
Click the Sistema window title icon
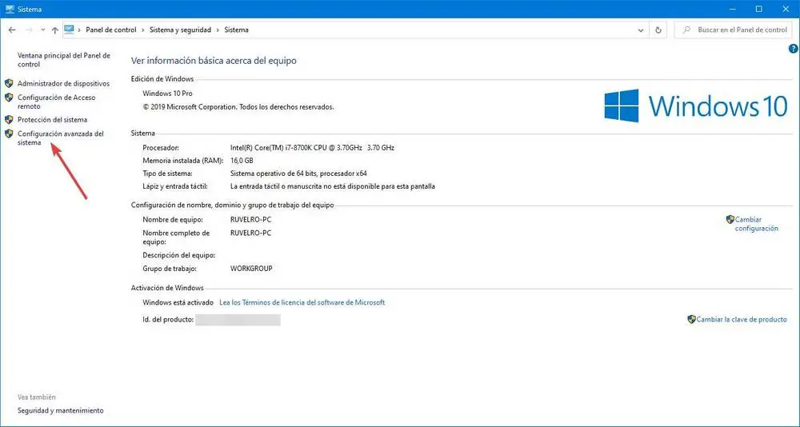tap(9, 9)
